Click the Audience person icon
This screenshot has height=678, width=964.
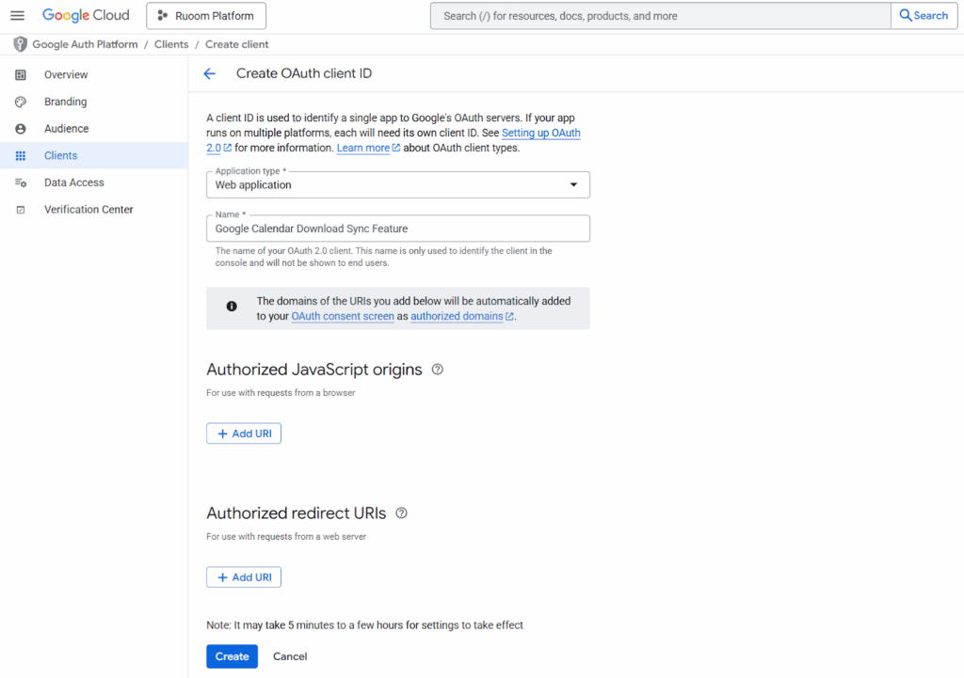(x=21, y=129)
